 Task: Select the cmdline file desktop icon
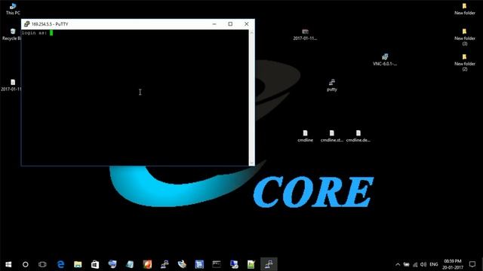[305, 136]
